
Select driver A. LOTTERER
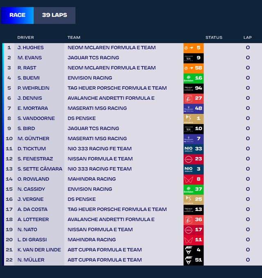pyautogui.click(x=33, y=219)
